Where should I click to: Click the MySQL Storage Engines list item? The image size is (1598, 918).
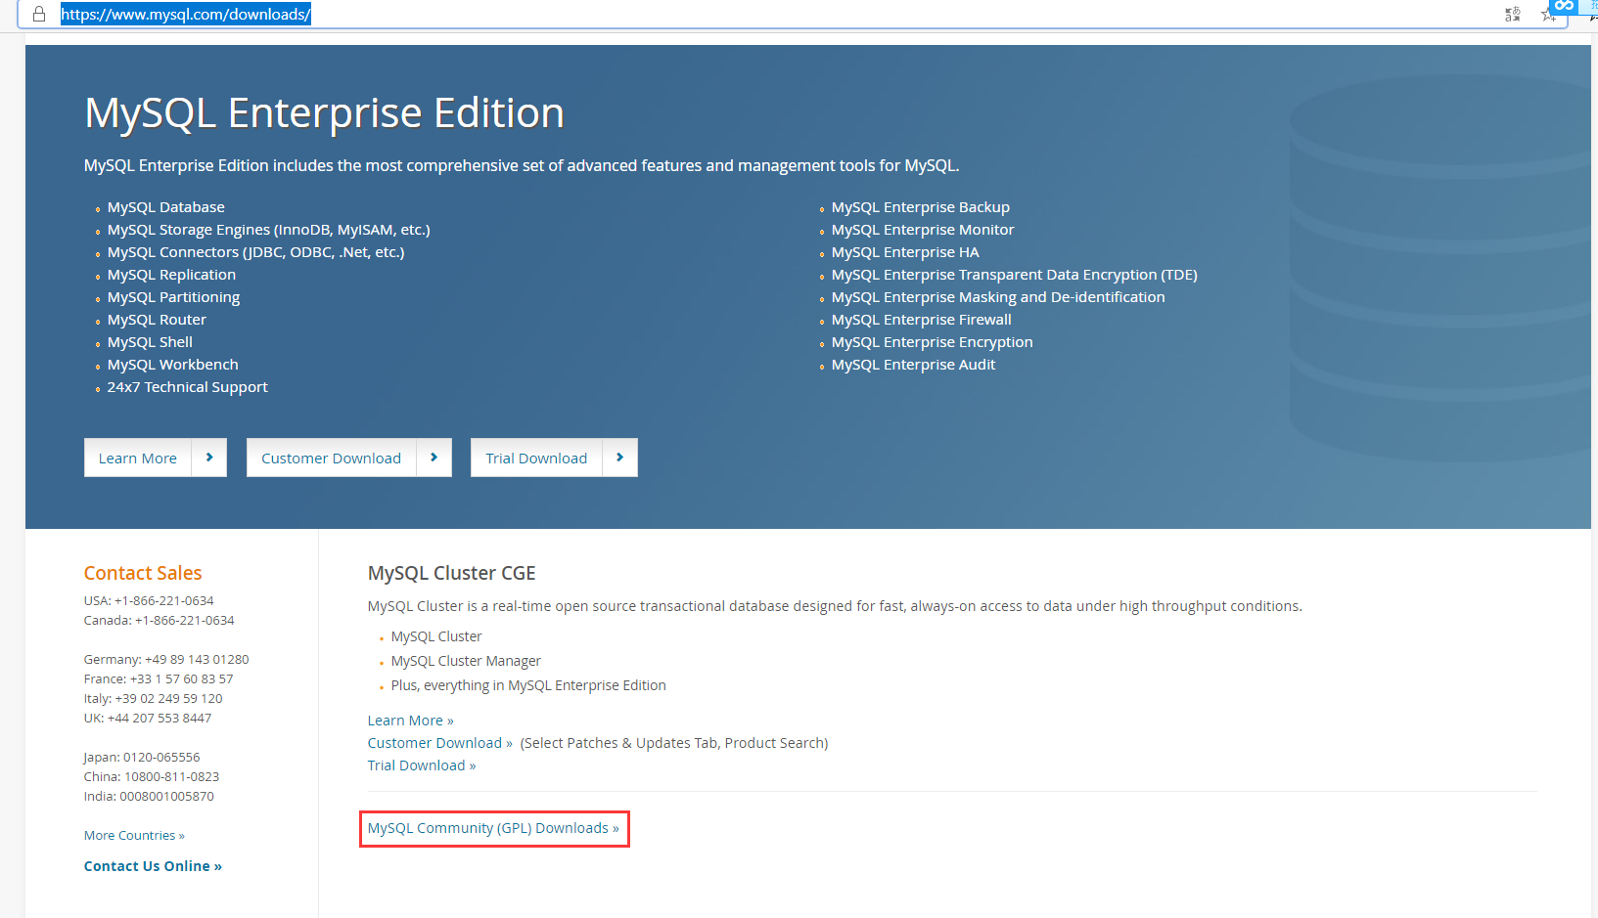tap(269, 230)
